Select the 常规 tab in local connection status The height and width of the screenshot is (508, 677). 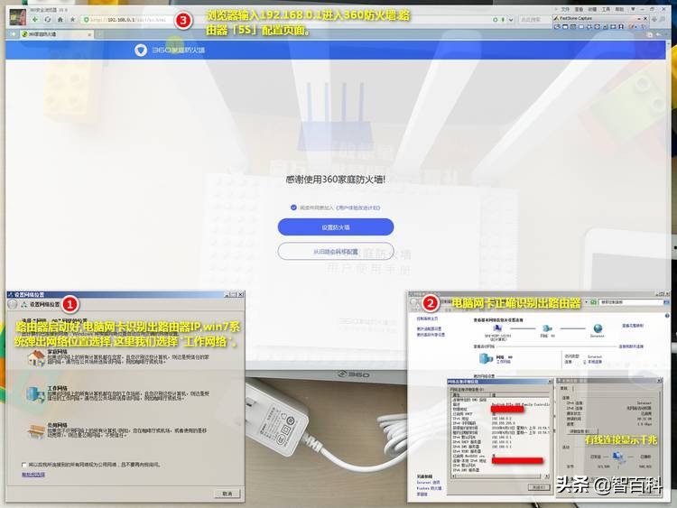(x=564, y=389)
